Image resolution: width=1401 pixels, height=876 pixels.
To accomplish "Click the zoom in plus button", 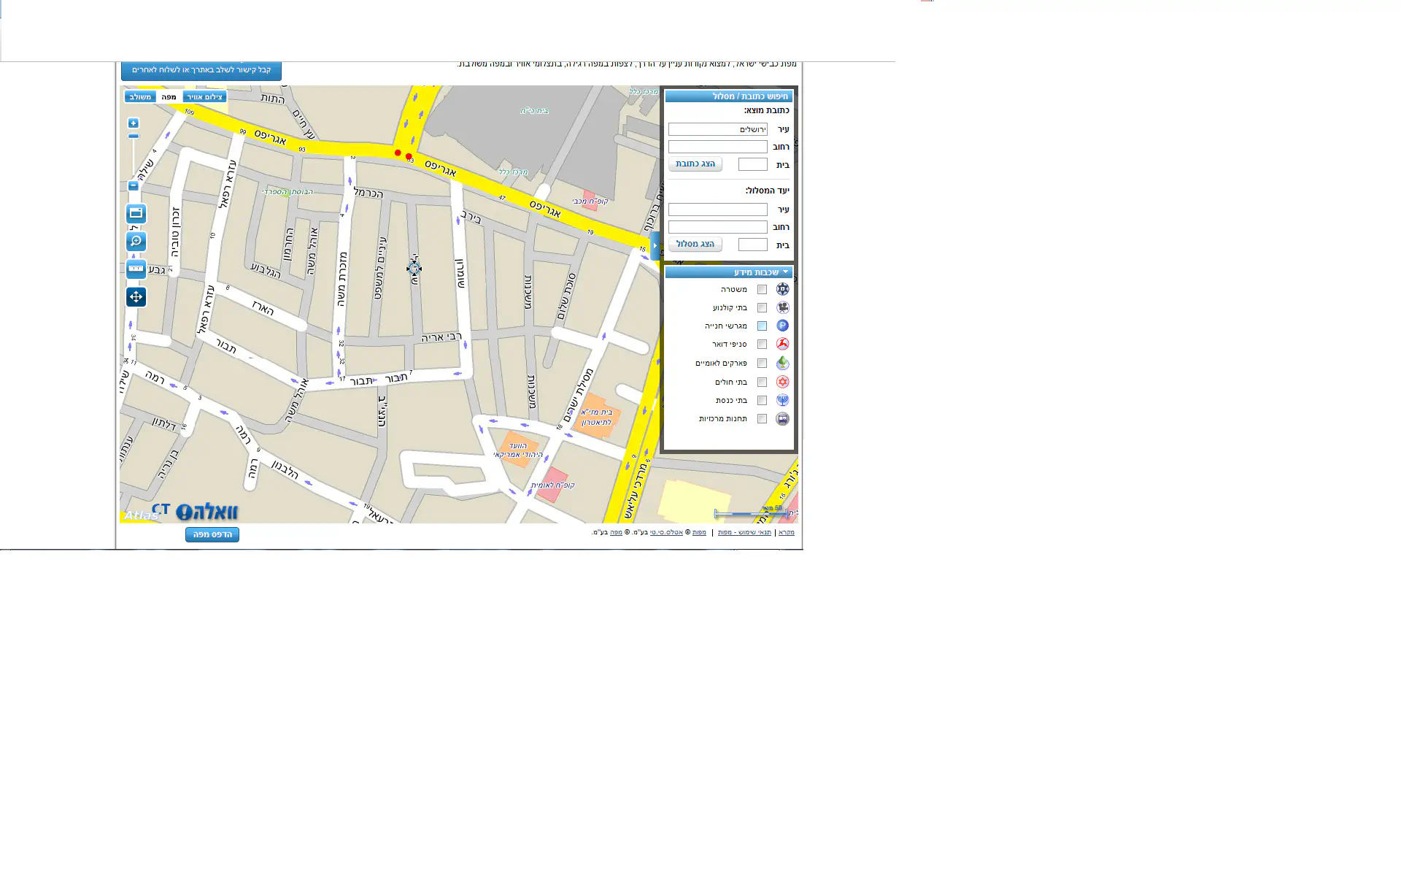I will pos(134,123).
